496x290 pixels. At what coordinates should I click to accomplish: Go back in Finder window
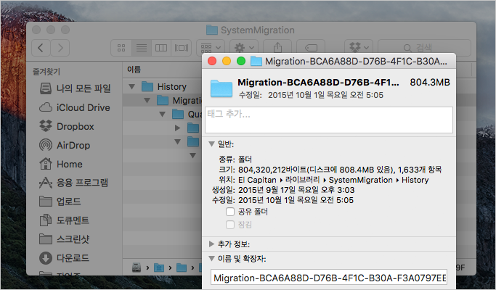(x=41, y=48)
